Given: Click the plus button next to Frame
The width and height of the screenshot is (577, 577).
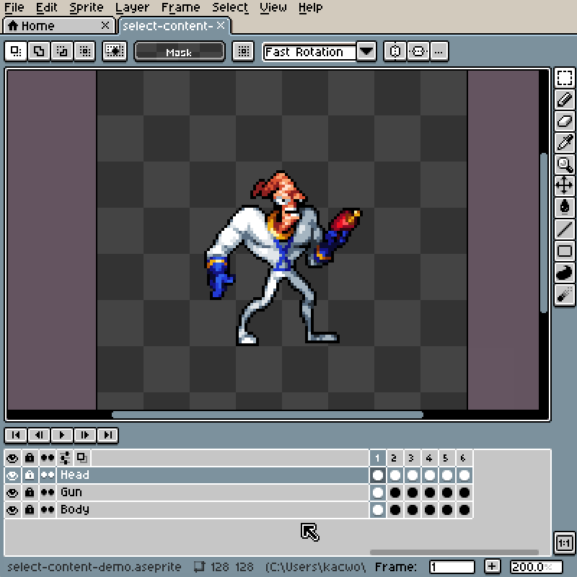Looking at the screenshot, I should point(493,566).
